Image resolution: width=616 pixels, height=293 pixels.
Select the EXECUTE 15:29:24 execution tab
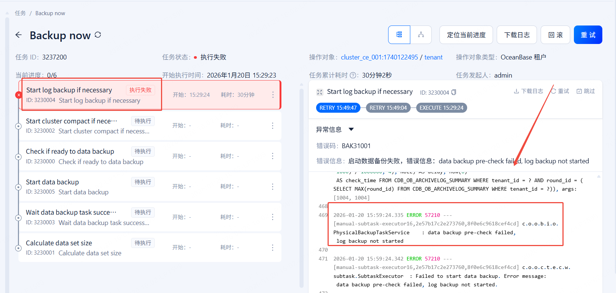pyautogui.click(x=441, y=108)
